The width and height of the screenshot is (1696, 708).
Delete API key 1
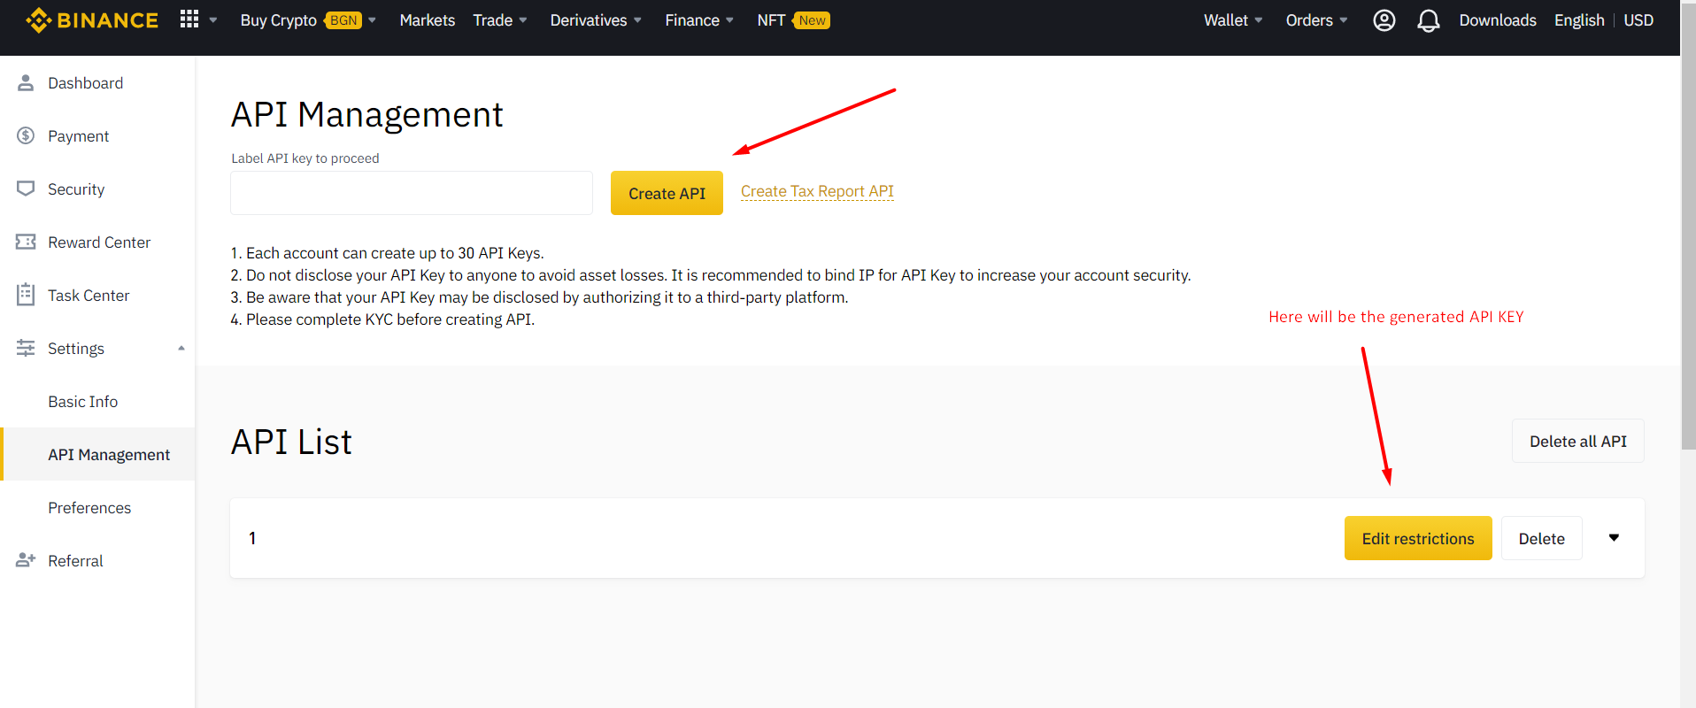pos(1541,538)
